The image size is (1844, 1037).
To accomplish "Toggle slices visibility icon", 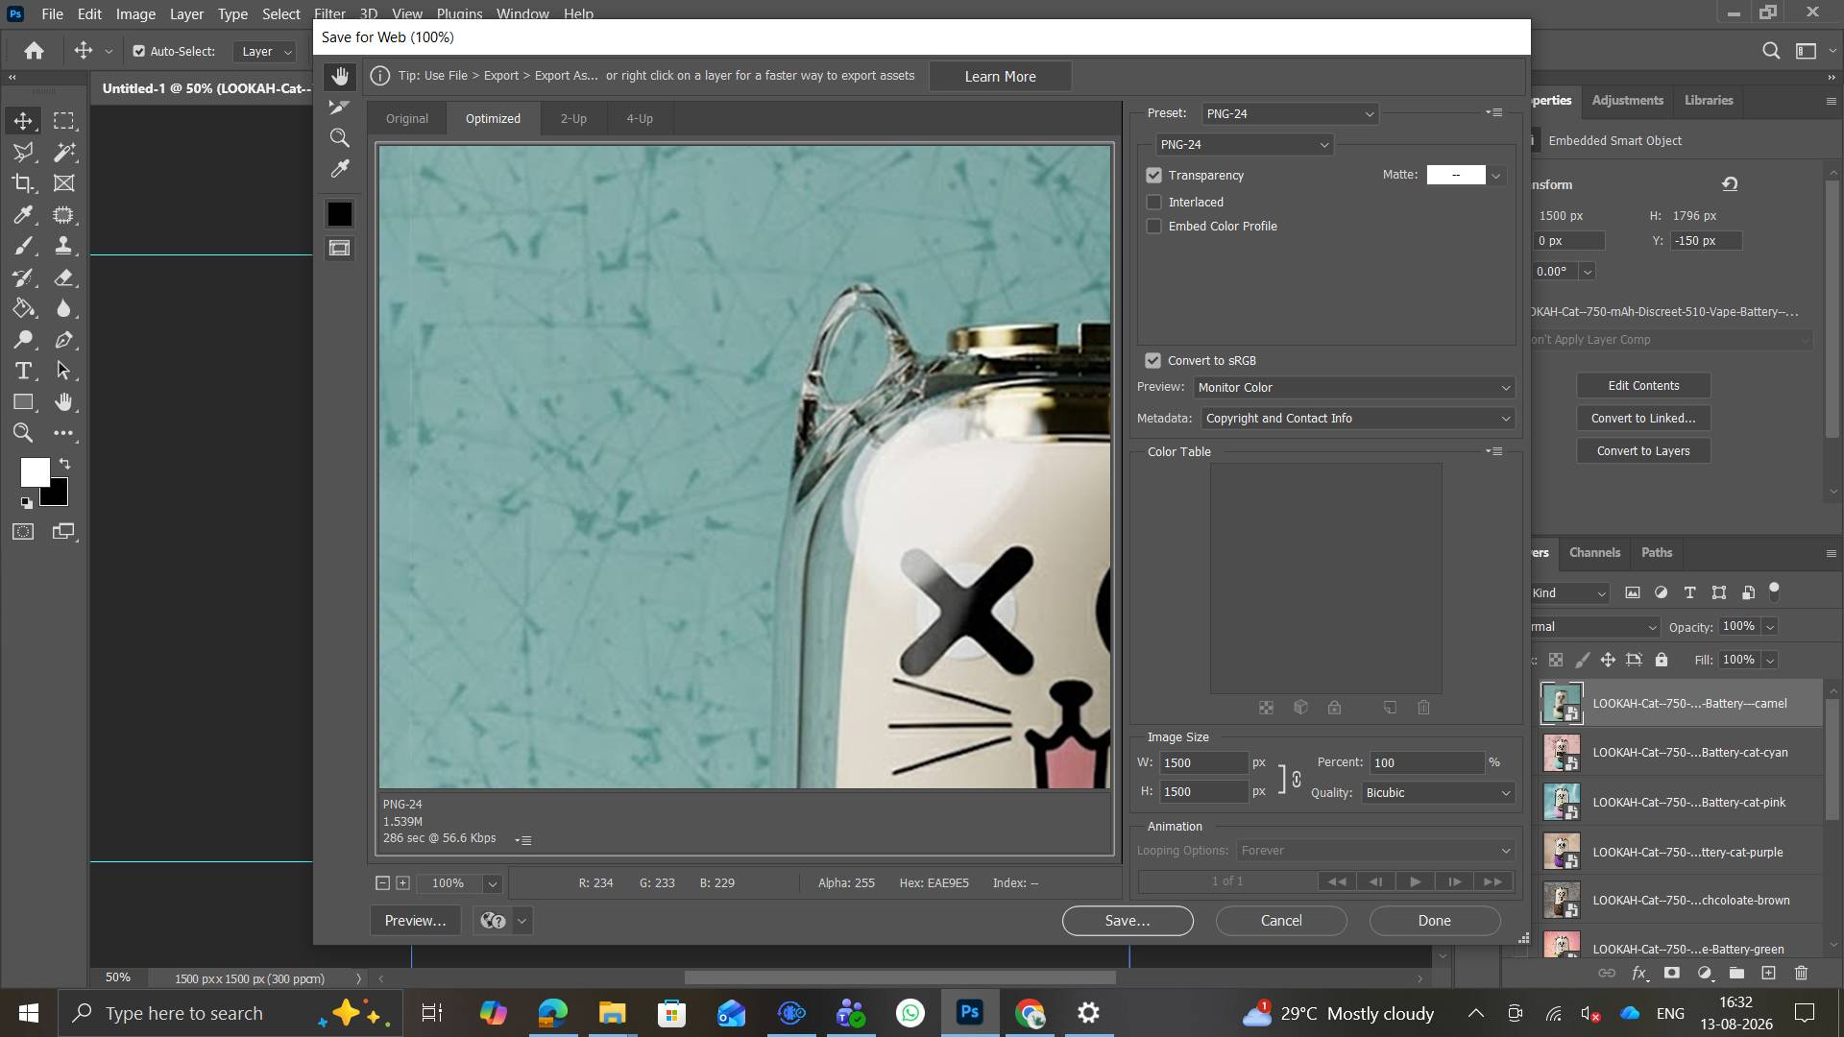I will [x=340, y=249].
